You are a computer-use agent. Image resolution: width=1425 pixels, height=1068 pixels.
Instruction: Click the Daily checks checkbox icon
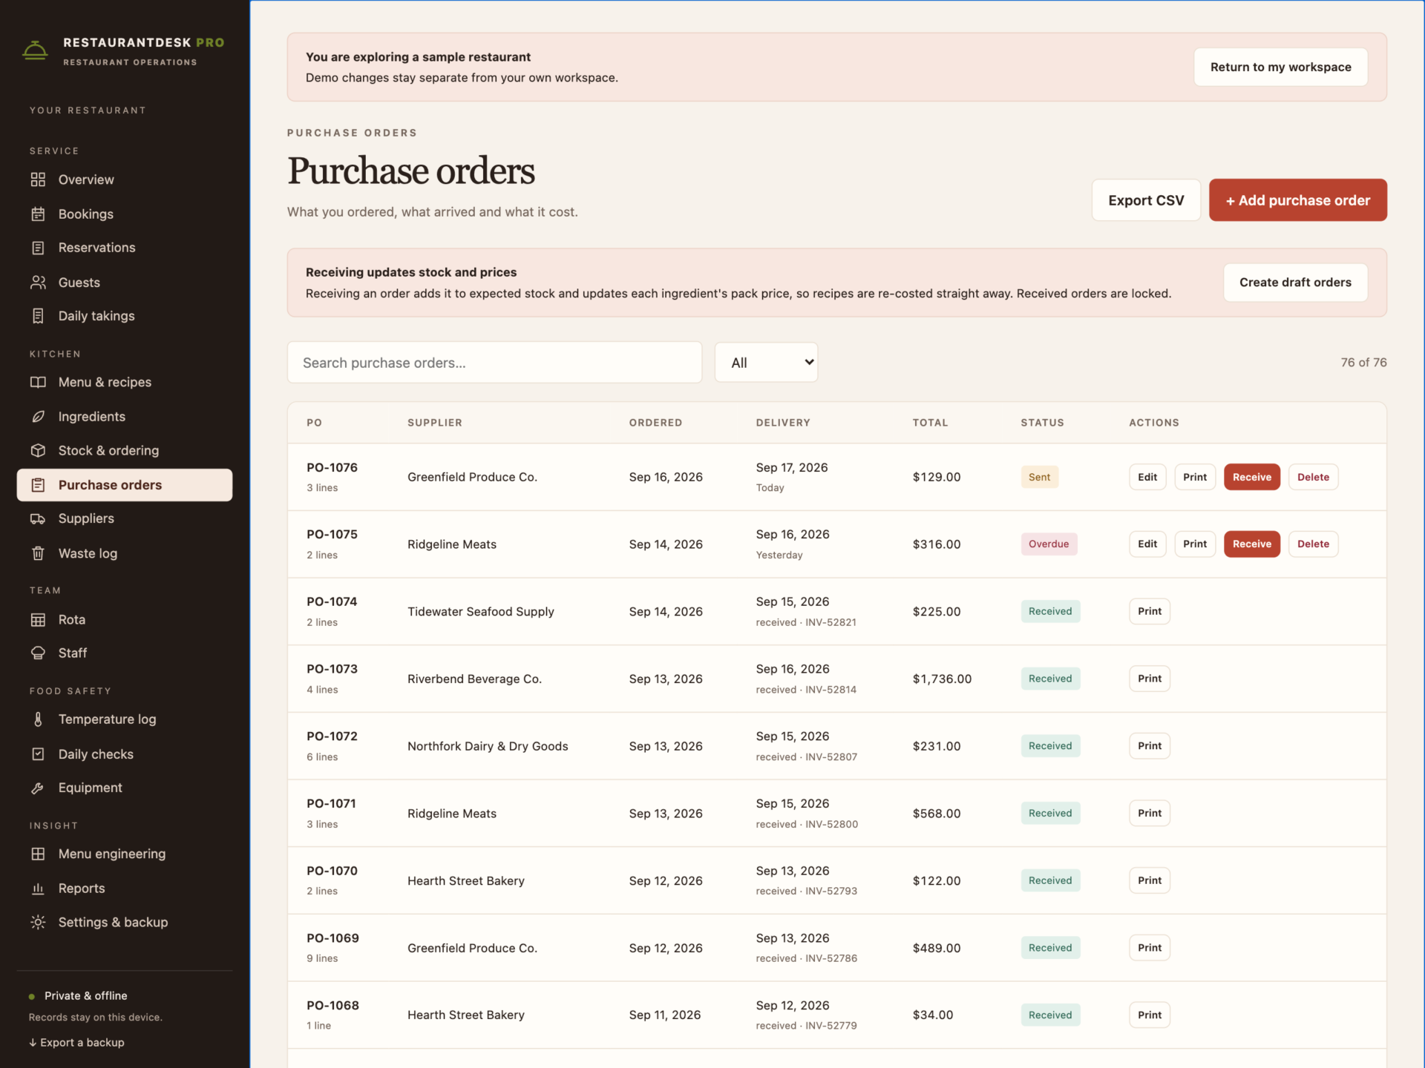point(38,754)
